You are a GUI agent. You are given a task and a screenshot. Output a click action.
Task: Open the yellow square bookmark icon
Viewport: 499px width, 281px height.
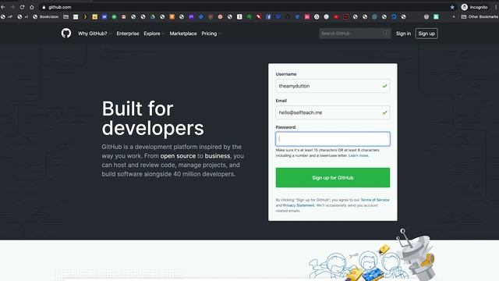click(95, 16)
